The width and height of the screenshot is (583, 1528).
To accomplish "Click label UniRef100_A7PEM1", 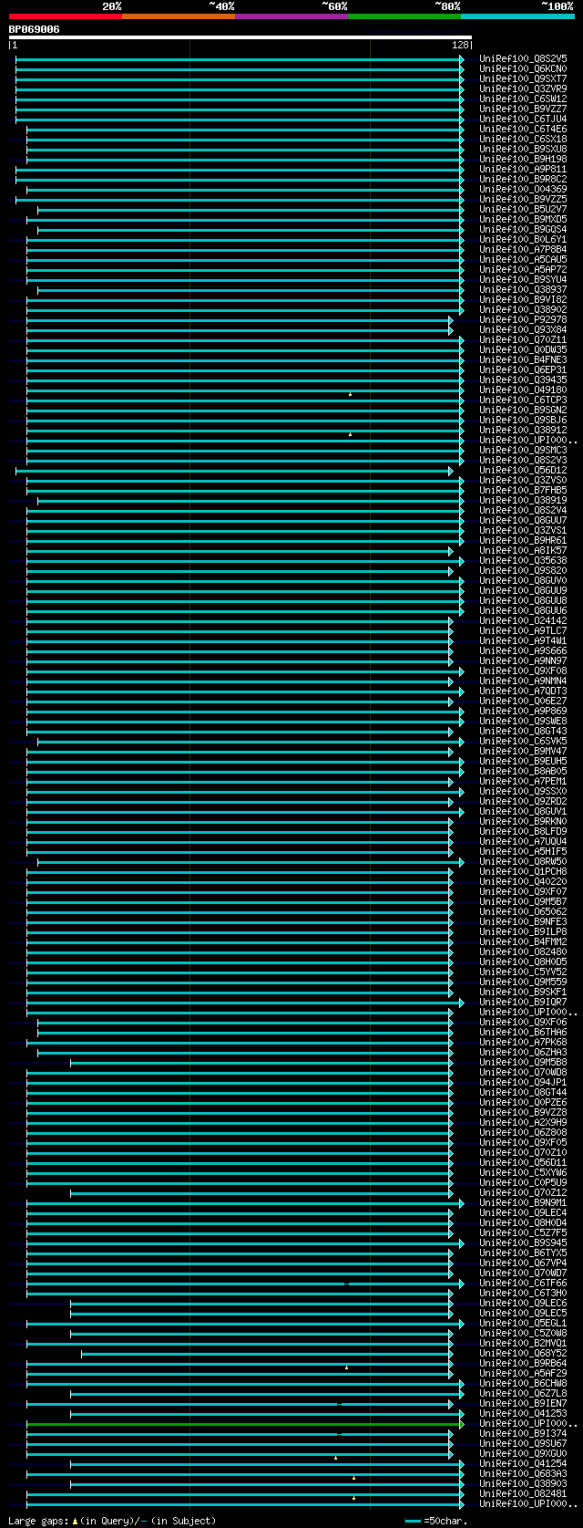I will pyautogui.click(x=523, y=781).
